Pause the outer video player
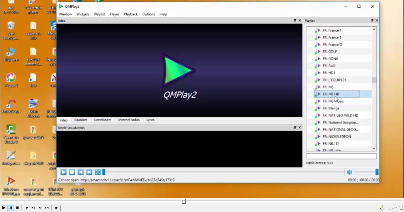 11,208
